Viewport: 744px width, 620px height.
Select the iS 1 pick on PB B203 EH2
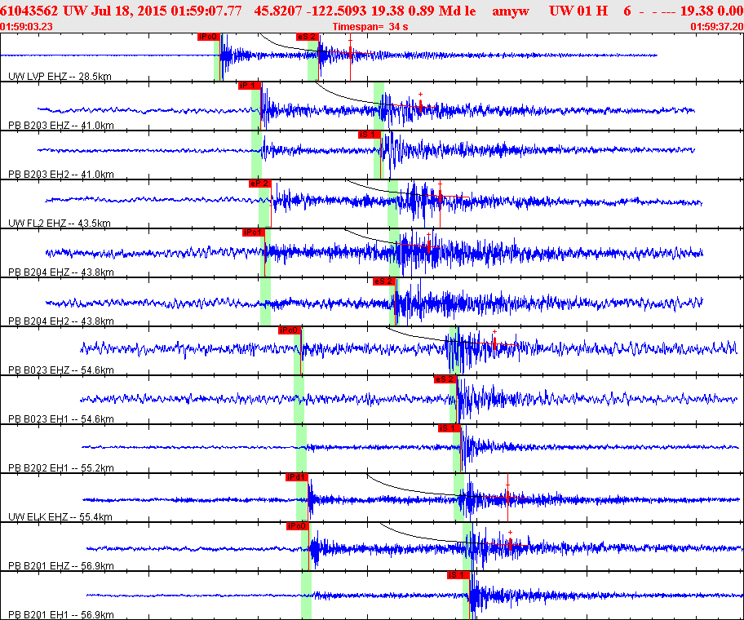(370, 135)
